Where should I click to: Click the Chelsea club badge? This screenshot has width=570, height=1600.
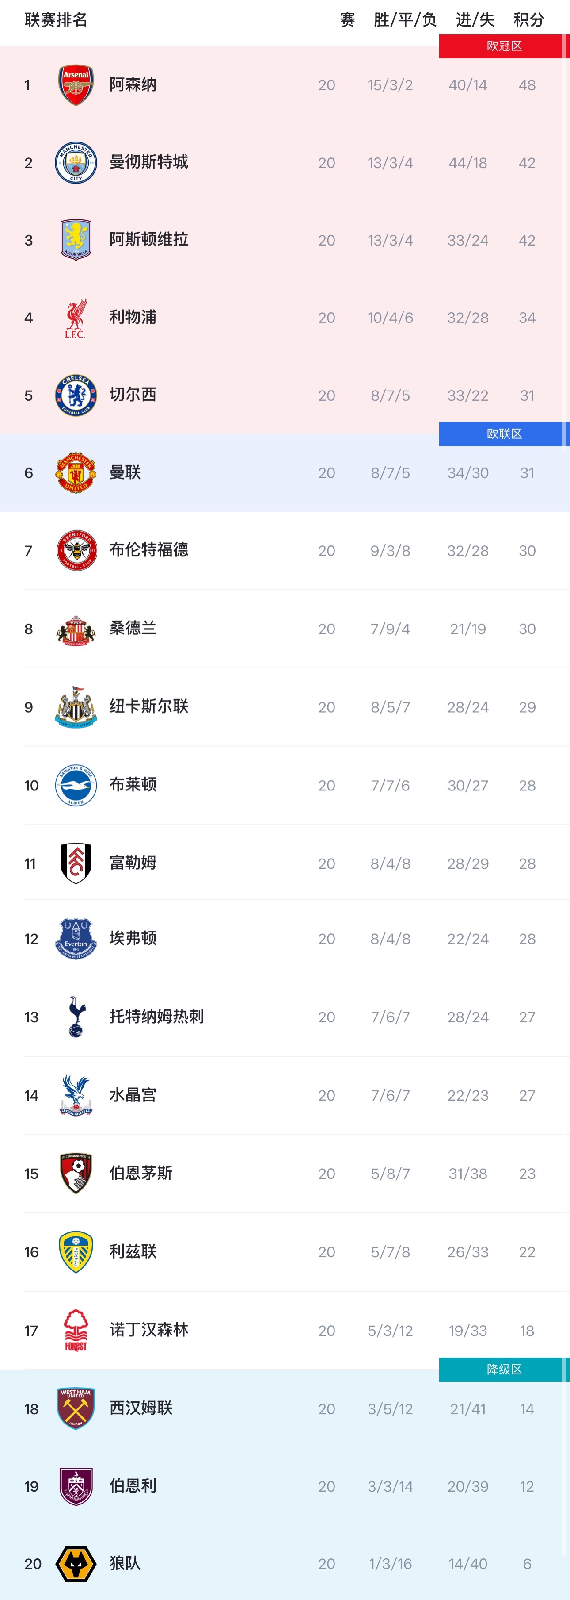click(x=76, y=395)
